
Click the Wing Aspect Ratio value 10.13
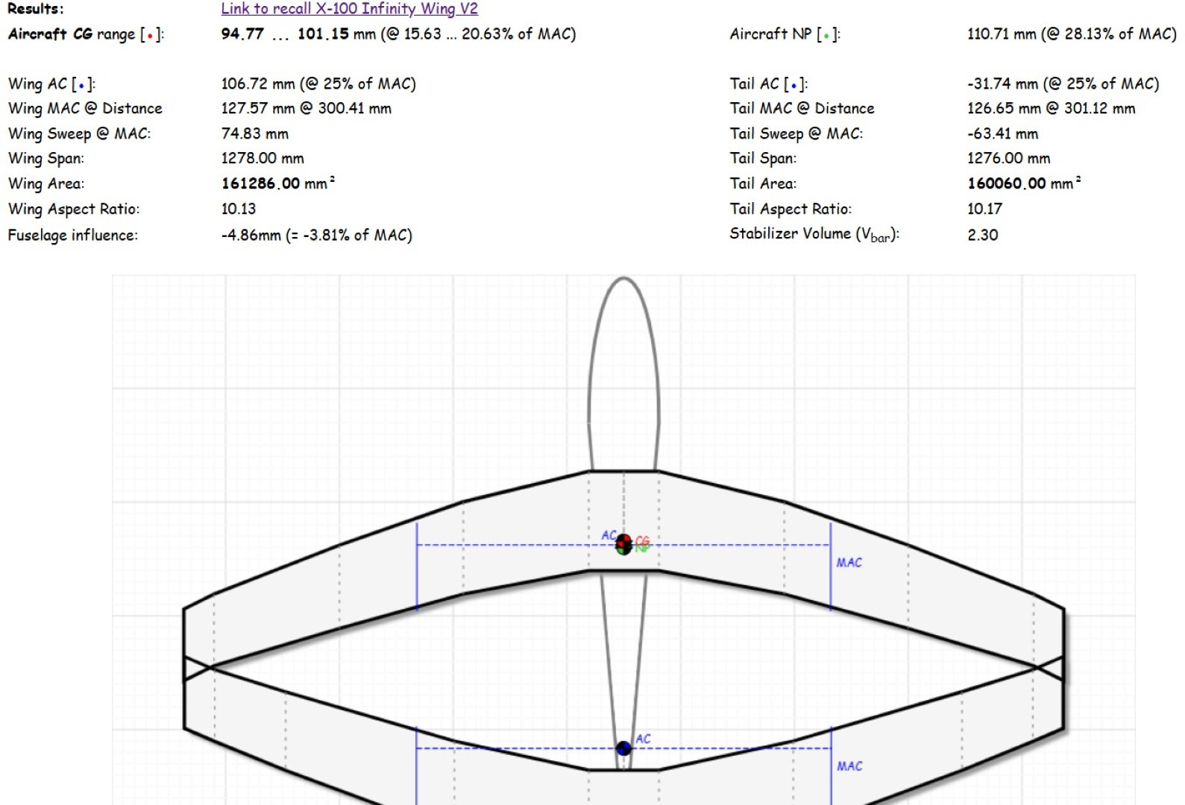(238, 209)
